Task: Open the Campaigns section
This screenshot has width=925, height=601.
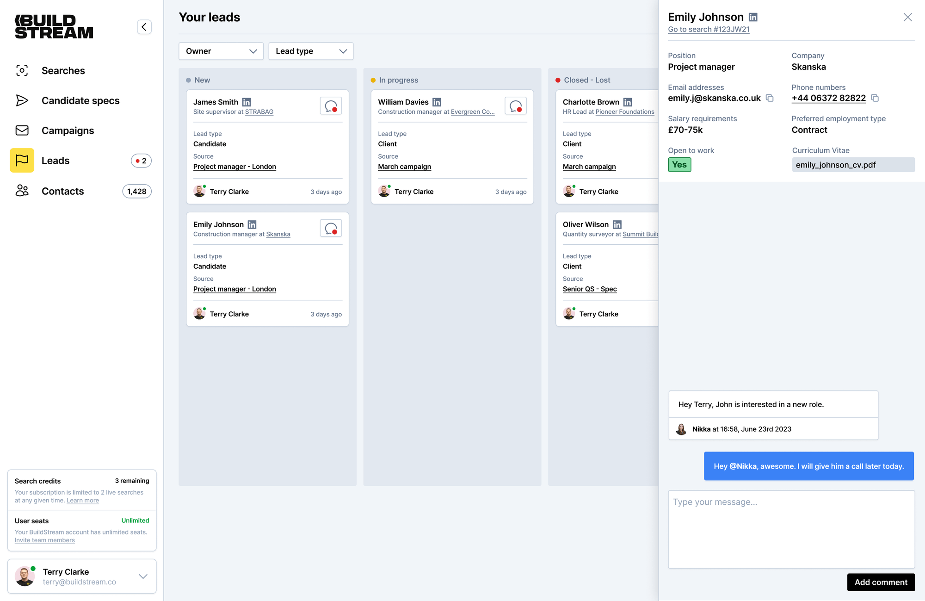Action: coord(68,131)
